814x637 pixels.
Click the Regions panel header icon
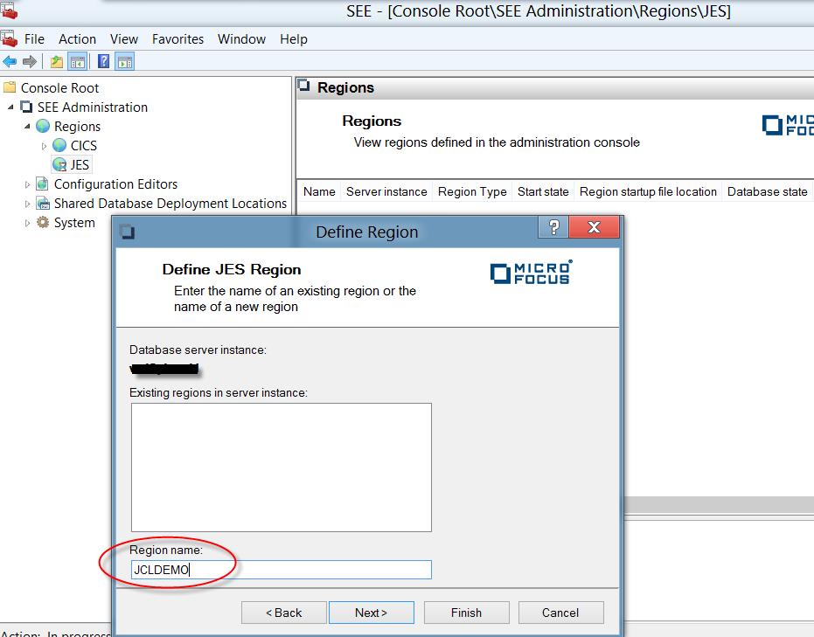click(304, 87)
